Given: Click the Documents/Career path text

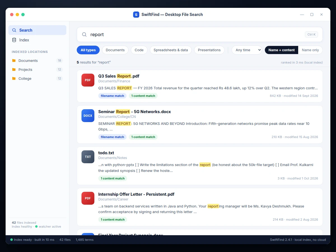Looking at the screenshot, I should [x=113, y=199].
